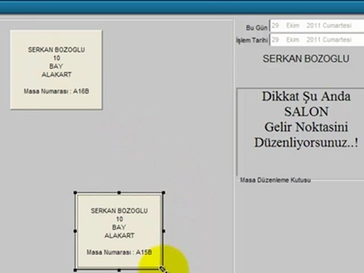Click 'SERKAN BOZOGLU' name in table A16B
Image resolution: width=364 pixels, height=273 pixels.
[x=56, y=50]
